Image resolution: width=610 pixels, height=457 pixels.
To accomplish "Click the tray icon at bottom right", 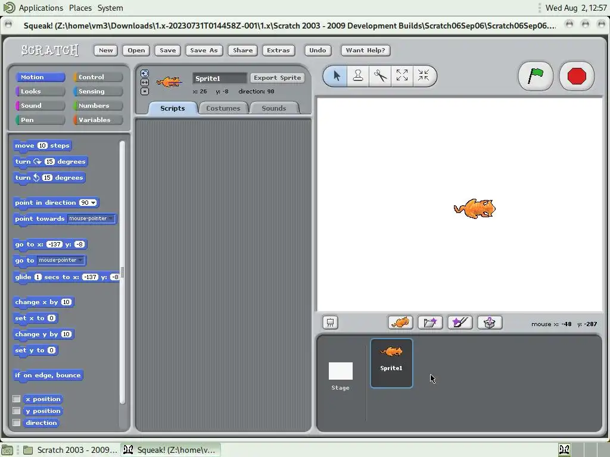I will [x=564, y=450].
